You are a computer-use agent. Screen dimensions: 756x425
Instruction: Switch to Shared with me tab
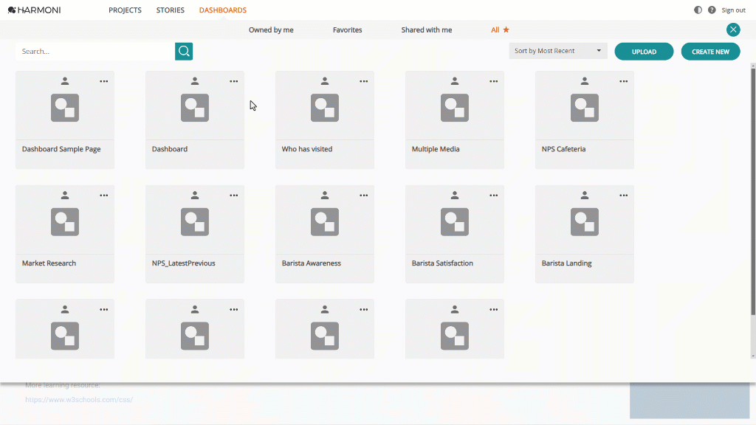point(426,30)
